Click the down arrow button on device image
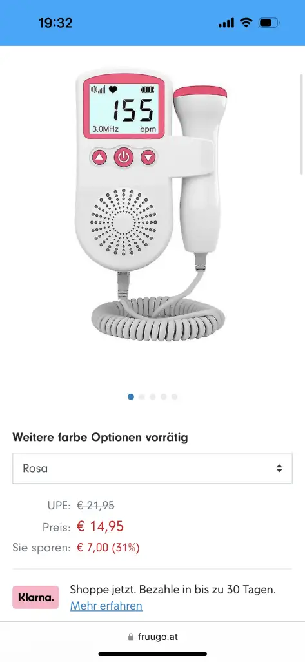Viewport: 305px width, 662px height. 148,158
